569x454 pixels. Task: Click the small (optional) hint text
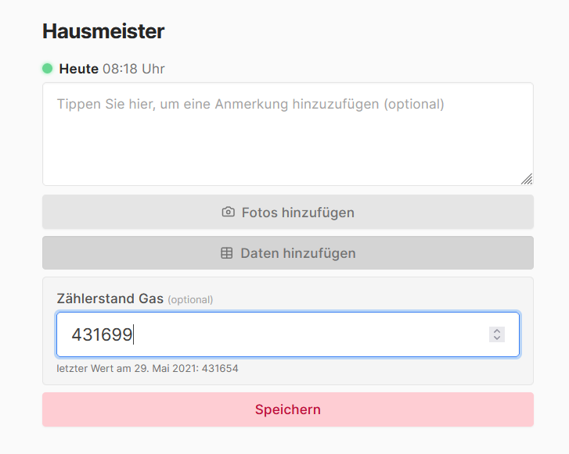(190, 299)
